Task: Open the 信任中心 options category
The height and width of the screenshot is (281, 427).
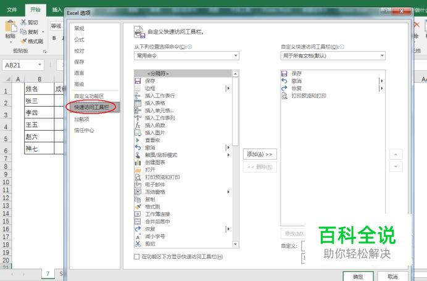Action: [x=84, y=130]
